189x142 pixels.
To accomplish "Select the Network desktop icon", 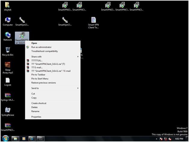I will [8, 36].
